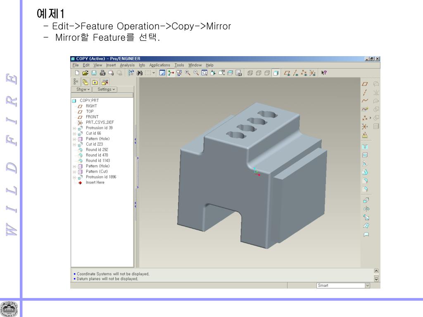Open the Smart selection filter dropdown
Screen dimensions: 423x317
pos(367,285)
